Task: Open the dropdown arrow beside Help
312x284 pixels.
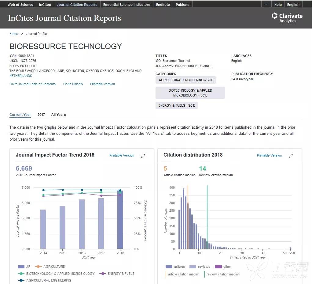Action: pyautogui.click(x=266, y=4)
